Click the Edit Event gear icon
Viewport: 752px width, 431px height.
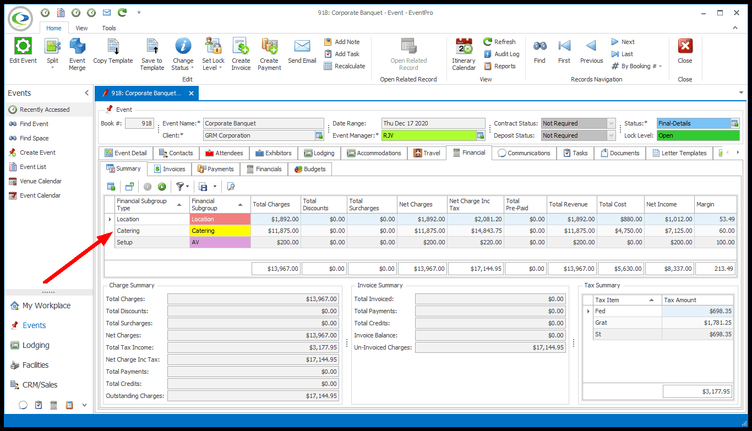pyautogui.click(x=23, y=46)
